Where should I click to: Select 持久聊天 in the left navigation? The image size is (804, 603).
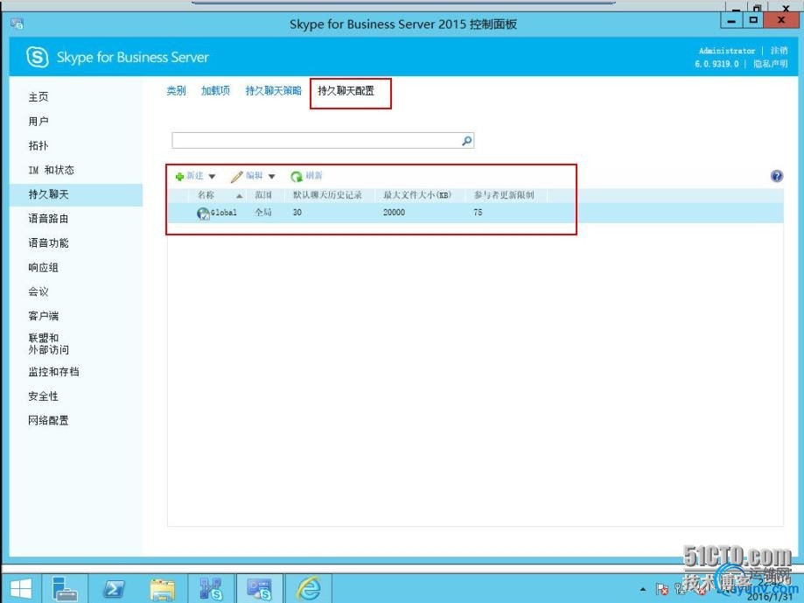tap(48, 194)
